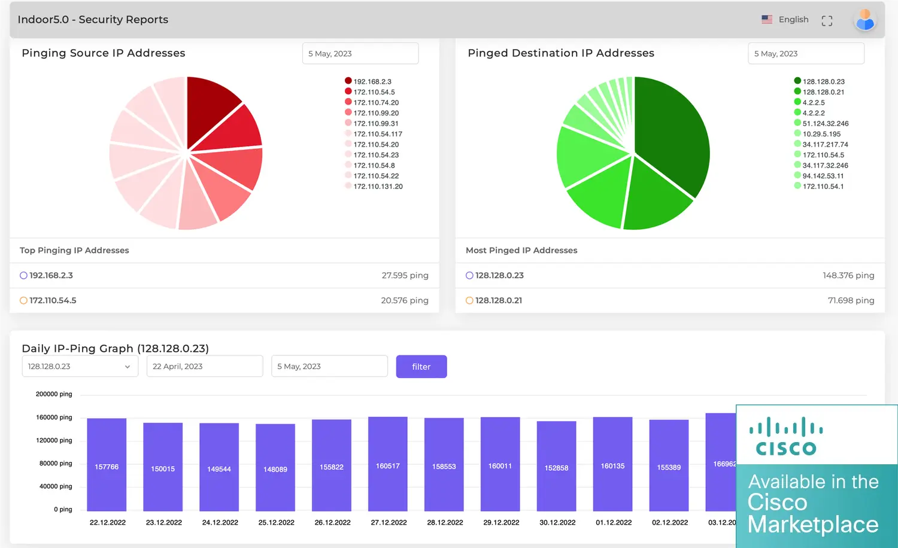Click the bar for 27.12.2022
The width and height of the screenshot is (898, 548).
[x=387, y=464]
